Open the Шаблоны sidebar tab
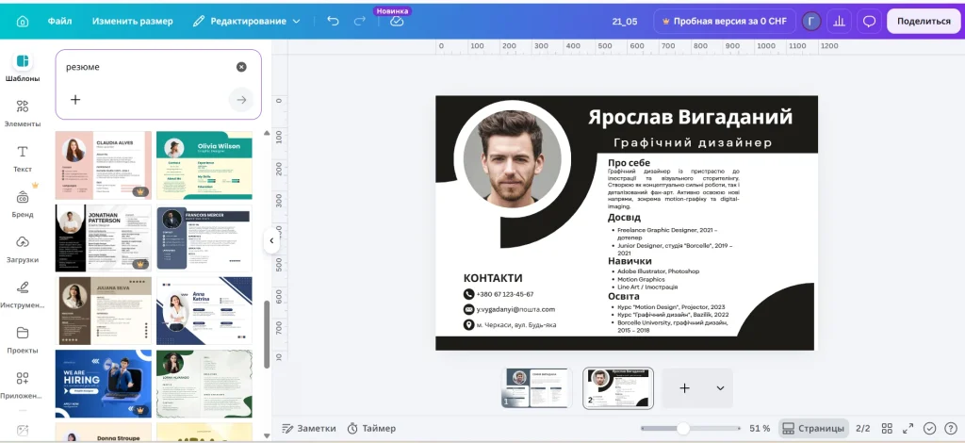 (23, 67)
